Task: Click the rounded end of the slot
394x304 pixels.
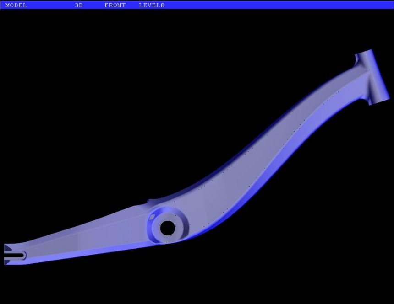Action: pos(23,255)
